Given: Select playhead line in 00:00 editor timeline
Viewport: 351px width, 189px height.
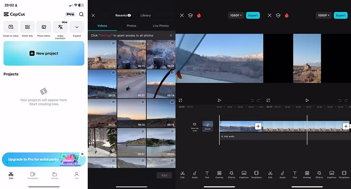Looking at the screenshot, I should 219,130.
